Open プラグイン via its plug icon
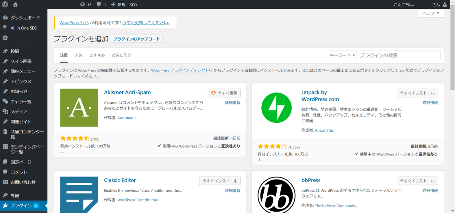Image resolution: width=455 pixels, height=213 pixels. pos(5,206)
